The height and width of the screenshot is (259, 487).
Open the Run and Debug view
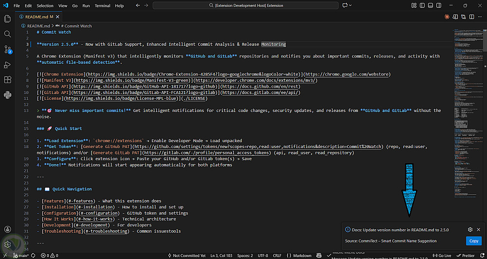point(7,65)
